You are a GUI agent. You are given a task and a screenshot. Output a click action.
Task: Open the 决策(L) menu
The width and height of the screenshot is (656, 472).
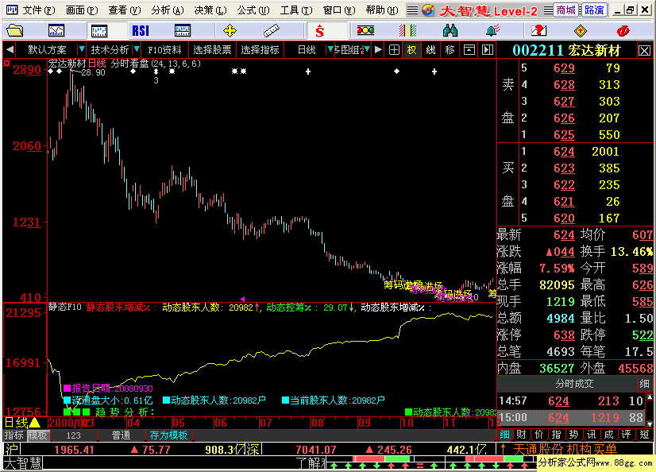[x=210, y=10]
